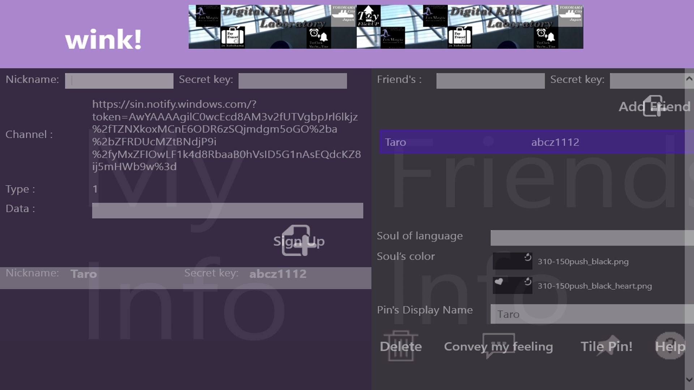Click the Data input text field
This screenshot has width=694, height=390.
click(x=227, y=210)
